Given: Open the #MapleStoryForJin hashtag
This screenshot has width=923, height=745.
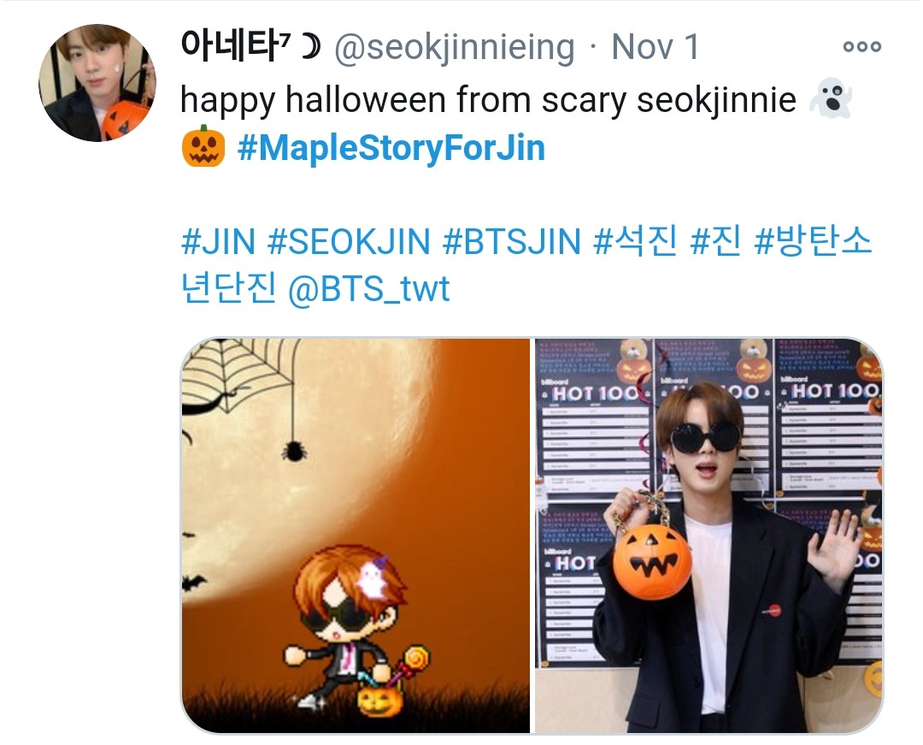Looking at the screenshot, I should 391,147.
